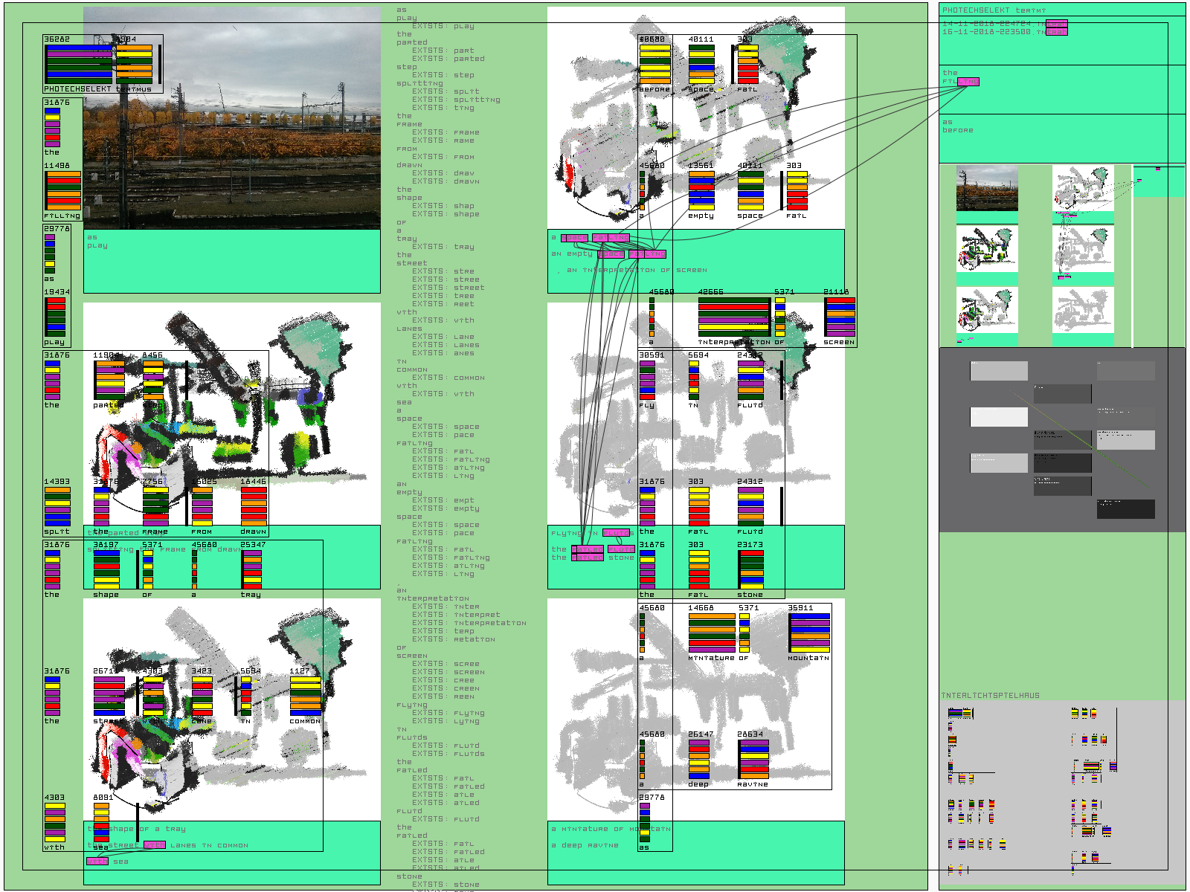1190x892 pixels.
Task: Click the PHOTECHSELEKT color-bar glyph at top left
Action: point(79,62)
